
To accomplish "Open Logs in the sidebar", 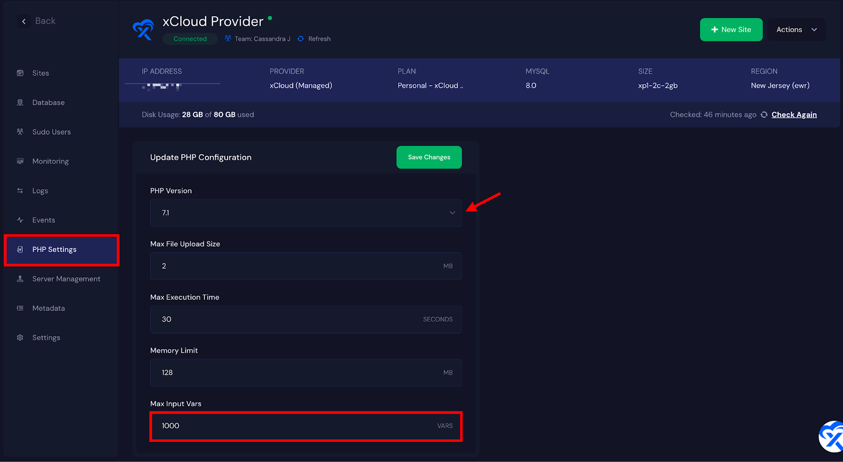I will pos(40,191).
